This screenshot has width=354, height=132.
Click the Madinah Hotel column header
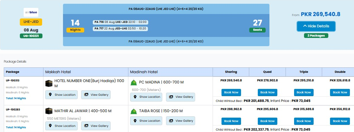170,72
